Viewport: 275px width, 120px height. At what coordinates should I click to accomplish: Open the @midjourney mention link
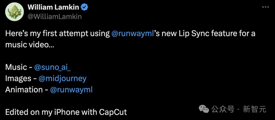pyautogui.click(x=62, y=79)
